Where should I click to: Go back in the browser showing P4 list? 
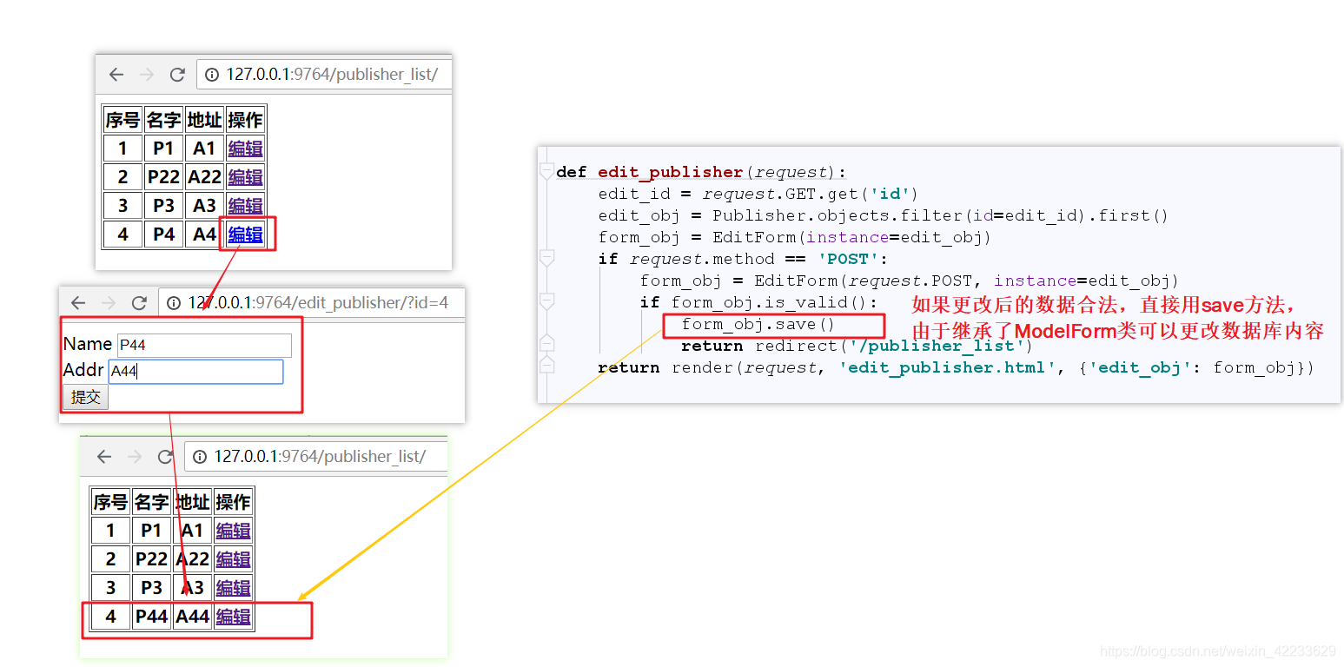(x=116, y=75)
